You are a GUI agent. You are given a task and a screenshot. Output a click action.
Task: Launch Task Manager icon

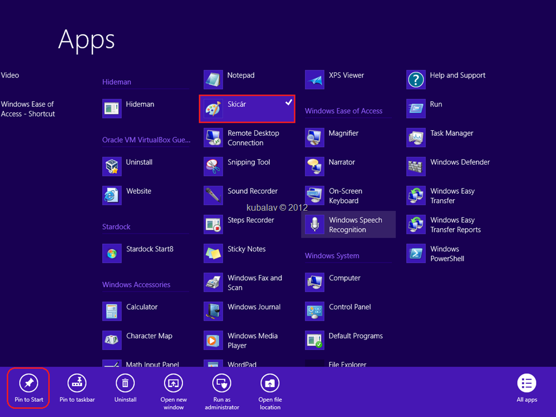coord(416,137)
